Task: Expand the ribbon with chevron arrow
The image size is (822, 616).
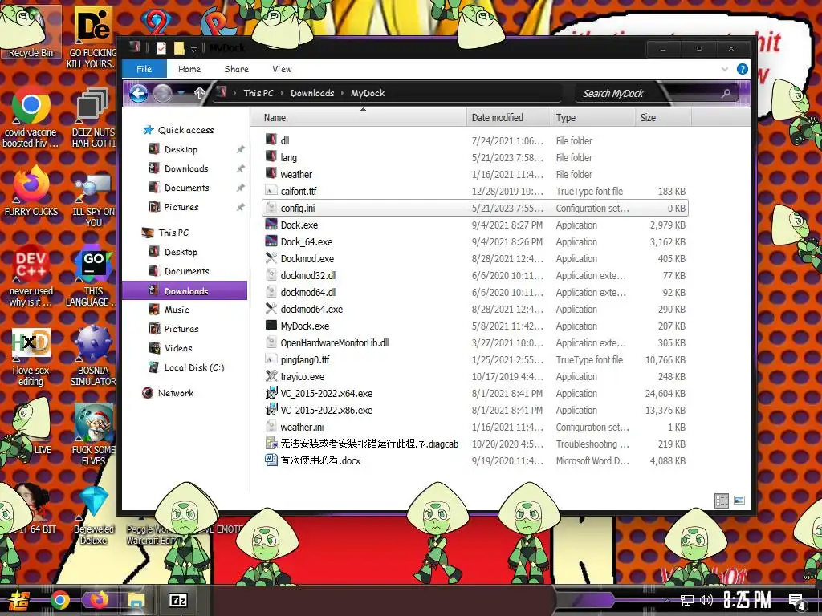Action: (x=725, y=69)
